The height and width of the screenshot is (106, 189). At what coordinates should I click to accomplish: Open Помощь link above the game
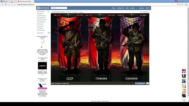click(x=81, y=12)
